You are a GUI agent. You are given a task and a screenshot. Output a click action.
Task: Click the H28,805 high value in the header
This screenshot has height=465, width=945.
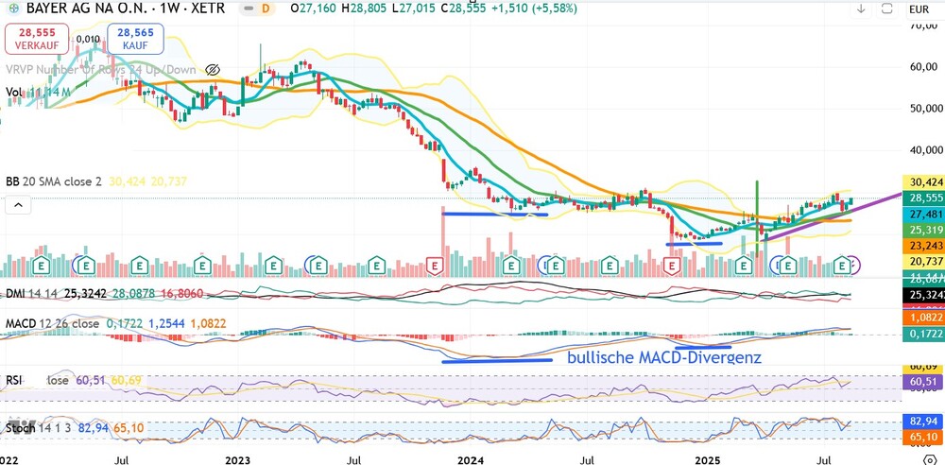[364, 9]
